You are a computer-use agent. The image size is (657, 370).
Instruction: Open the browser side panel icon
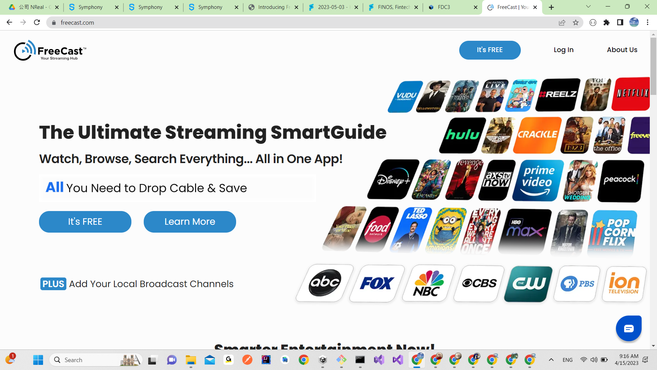click(620, 22)
